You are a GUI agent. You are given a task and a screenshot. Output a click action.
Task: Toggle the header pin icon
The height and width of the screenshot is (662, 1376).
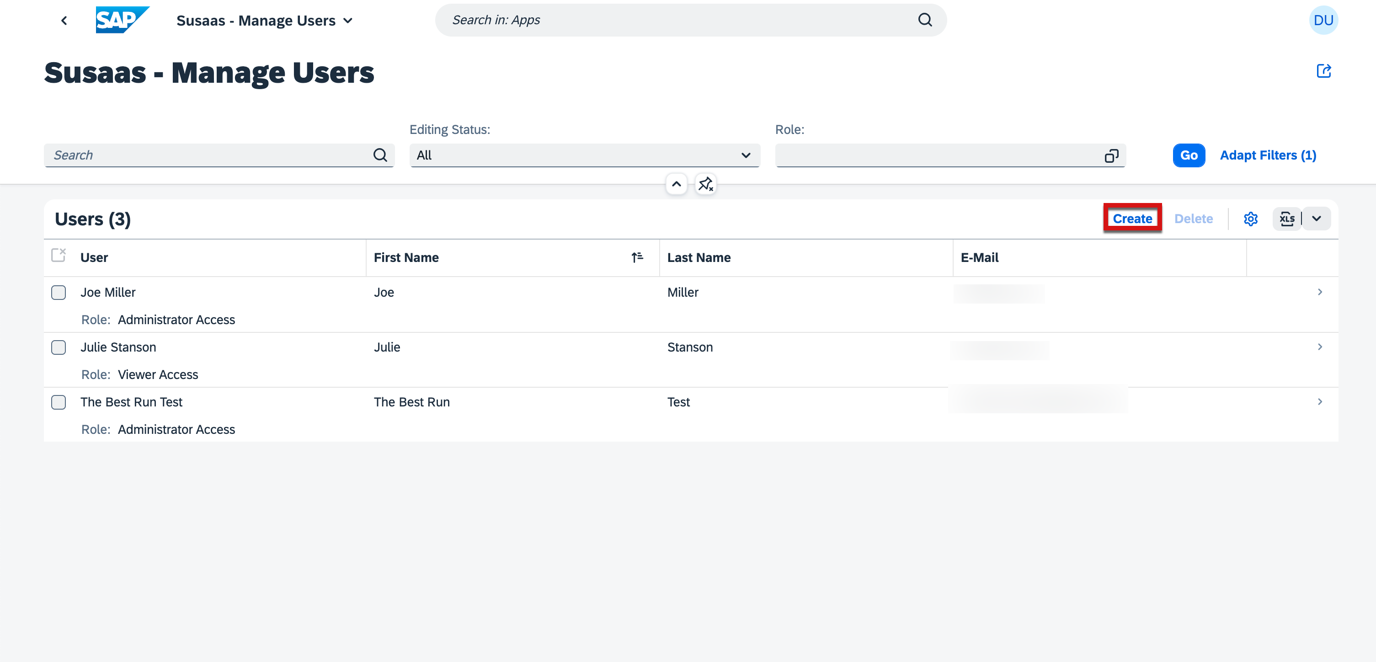click(x=705, y=184)
